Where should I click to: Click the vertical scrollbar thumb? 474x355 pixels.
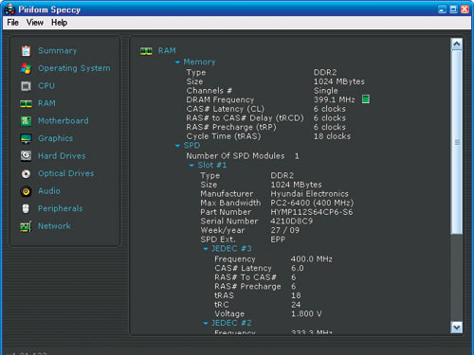click(x=457, y=142)
